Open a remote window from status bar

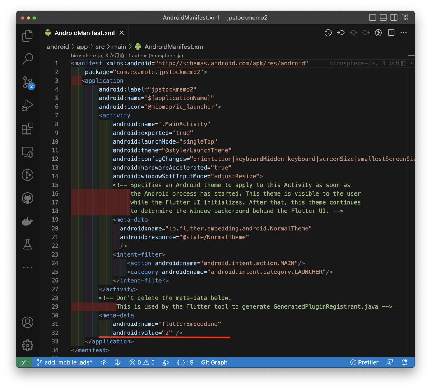click(24, 362)
